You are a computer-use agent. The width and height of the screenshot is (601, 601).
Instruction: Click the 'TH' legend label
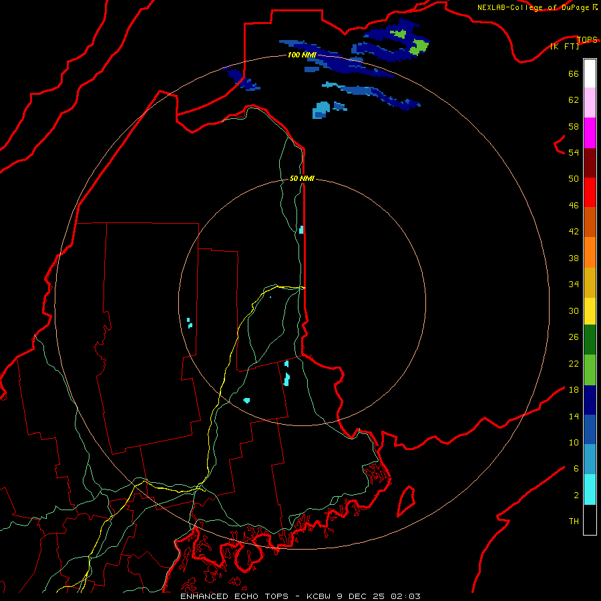coord(574,522)
